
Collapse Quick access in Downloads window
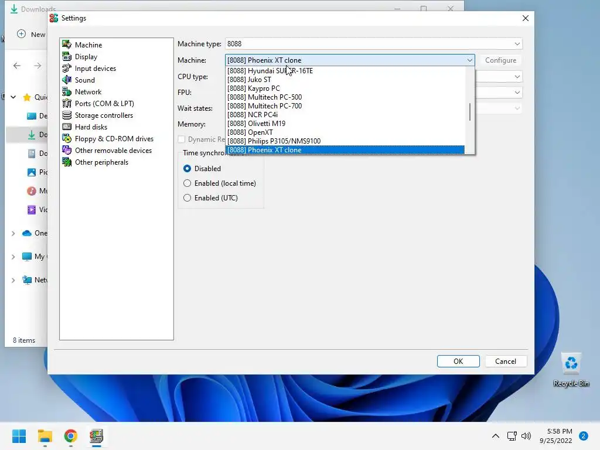[x=13, y=97]
